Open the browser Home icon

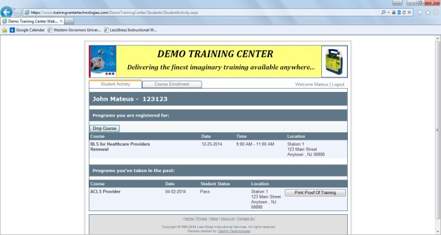click(420, 13)
